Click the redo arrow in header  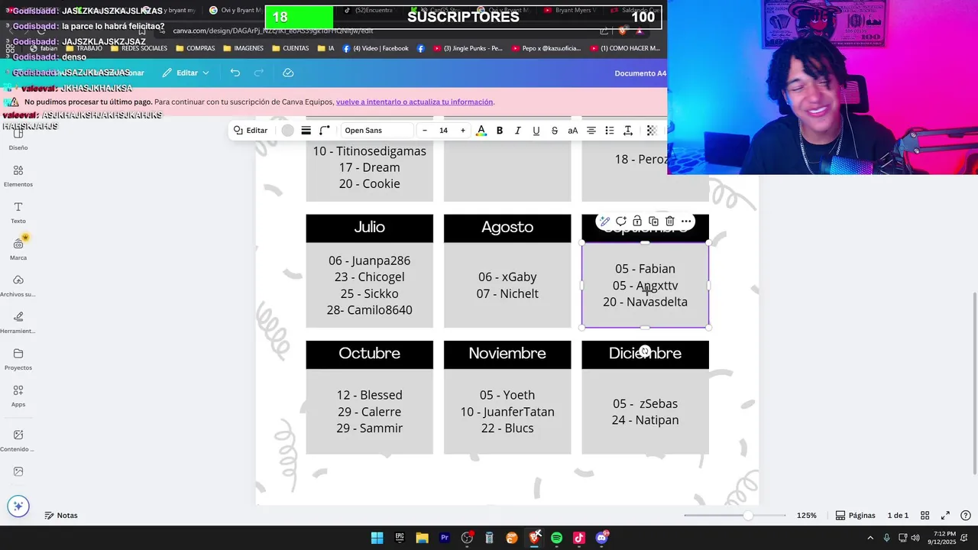[259, 73]
